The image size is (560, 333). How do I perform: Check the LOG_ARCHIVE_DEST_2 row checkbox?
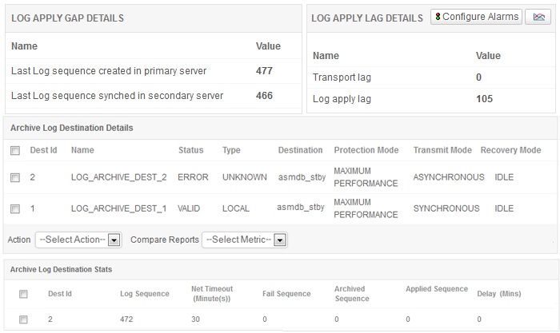(15, 177)
